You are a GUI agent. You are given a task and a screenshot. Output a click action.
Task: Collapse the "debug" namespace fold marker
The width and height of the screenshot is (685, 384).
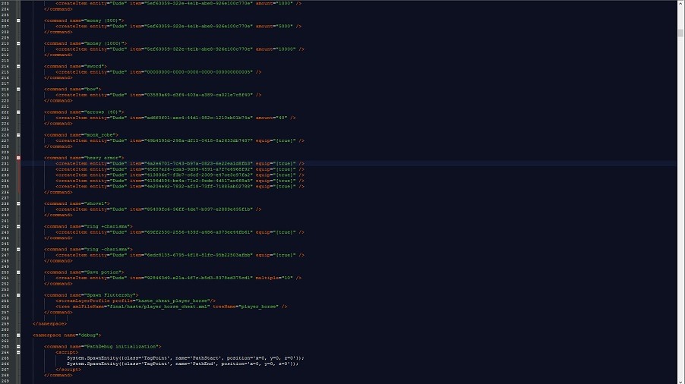pos(18,335)
